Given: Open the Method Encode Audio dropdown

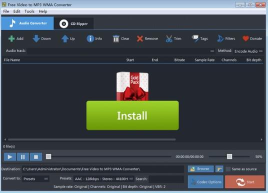Looking at the screenshot, I should coord(248,51).
